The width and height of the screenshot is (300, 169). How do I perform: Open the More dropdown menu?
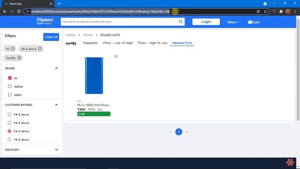pos(233,22)
